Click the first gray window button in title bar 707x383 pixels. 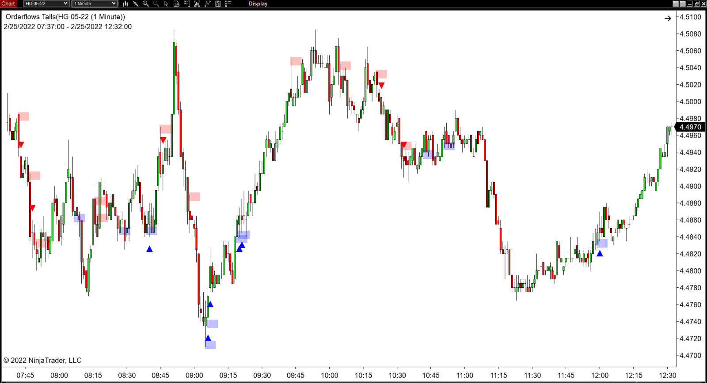point(676,4)
